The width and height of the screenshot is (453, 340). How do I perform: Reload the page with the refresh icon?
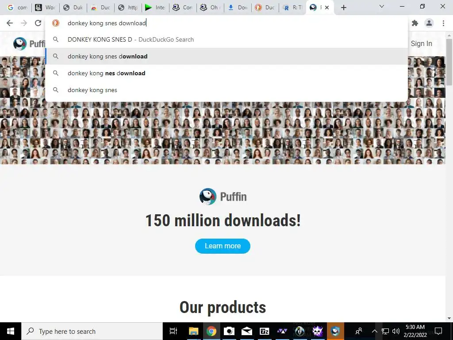pos(38,23)
